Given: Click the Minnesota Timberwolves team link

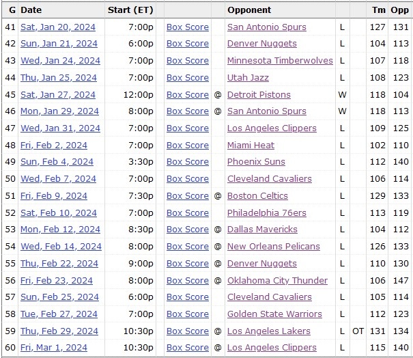Looking at the screenshot, I should click(x=280, y=61).
